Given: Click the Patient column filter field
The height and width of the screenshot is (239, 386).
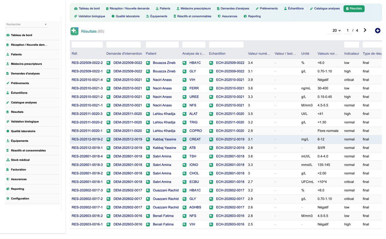Looking at the screenshot, I should [x=162, y=45].
